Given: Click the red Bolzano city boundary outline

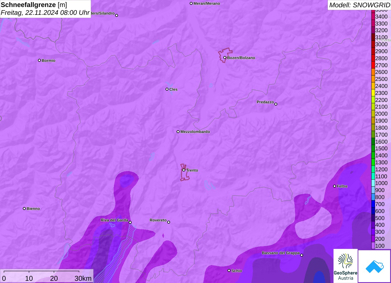Looking at the screenshot, I should click(x=225, y=55).
